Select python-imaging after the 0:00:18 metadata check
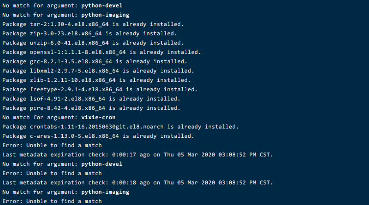The image size is (369, 205). pos(105,192)
